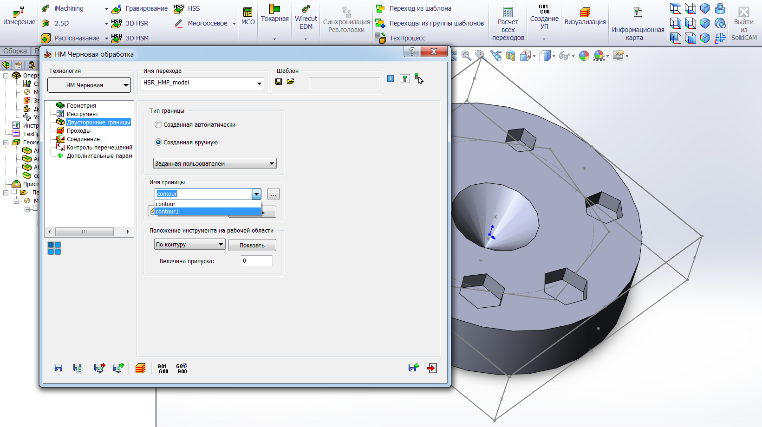This screenshot has height=427, width=762.
Task: Click the contour boundary name text field
Action: pyautogui.click(x=203, y=194)
